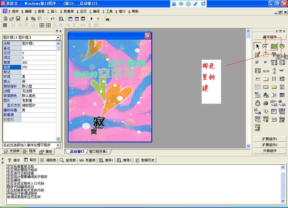Click the 边框 property value 无边框
The height and width of the screenshot is (208, 288).
[38, 91]
